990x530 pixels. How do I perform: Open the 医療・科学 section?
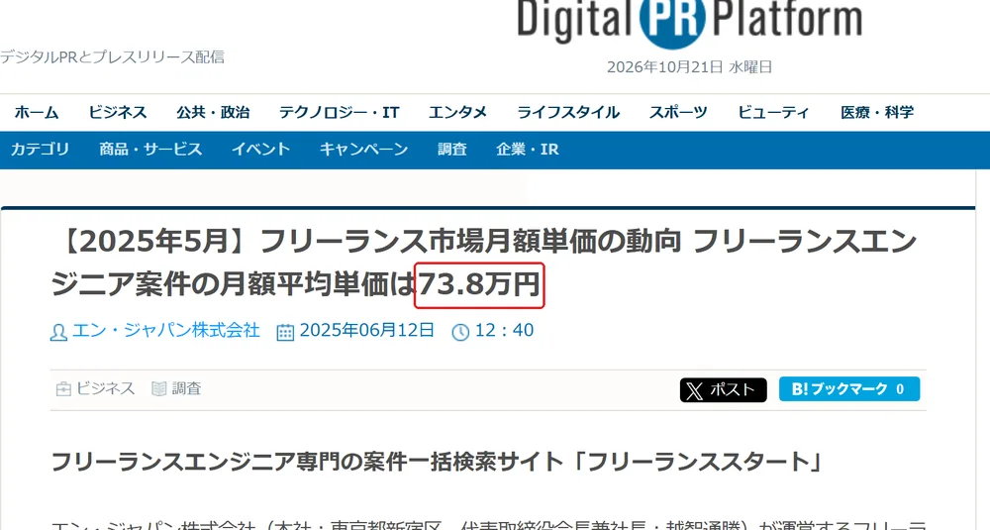click(877, 113)
